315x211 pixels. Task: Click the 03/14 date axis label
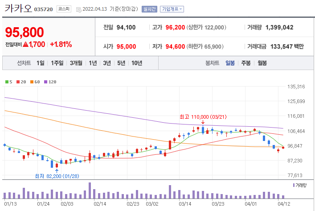coord(185,204)
